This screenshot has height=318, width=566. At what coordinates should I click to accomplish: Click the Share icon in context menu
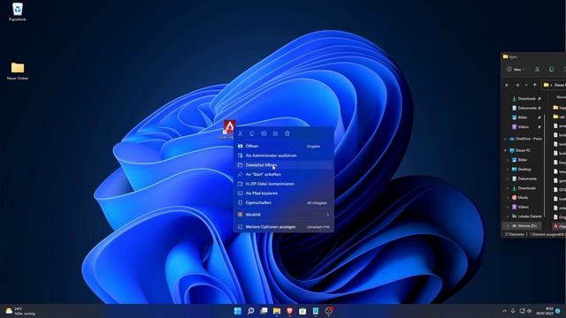[275, 133]
